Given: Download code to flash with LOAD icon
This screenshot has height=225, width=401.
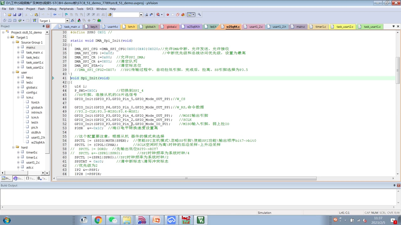Looking at the screenshot, I should pyautogui.click(x=34, y=21).
